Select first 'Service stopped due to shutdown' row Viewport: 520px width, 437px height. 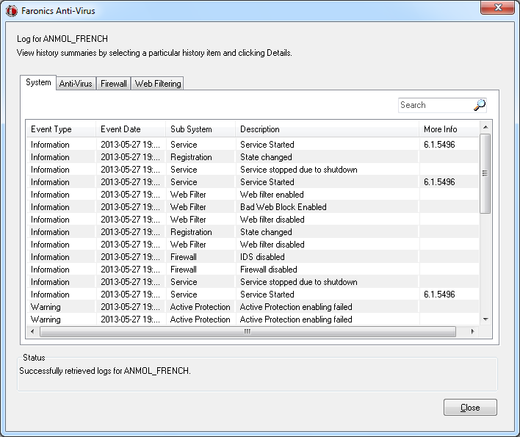[x=253, y=170]
